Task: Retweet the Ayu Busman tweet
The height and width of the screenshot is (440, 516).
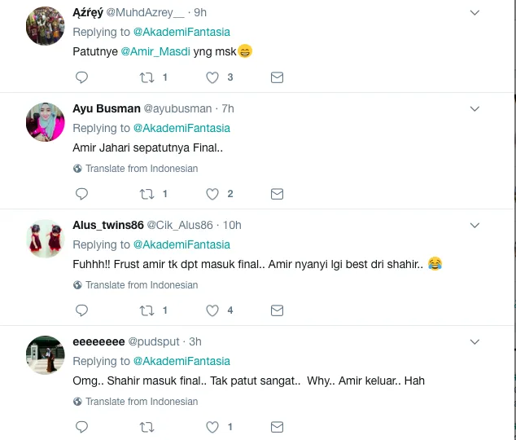Action: point(147,194)
